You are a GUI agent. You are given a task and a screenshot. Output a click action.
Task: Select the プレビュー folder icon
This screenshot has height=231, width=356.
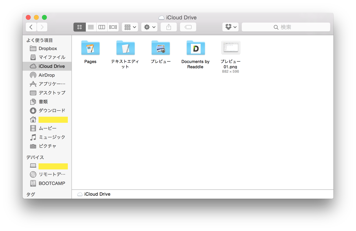[160, 48]
